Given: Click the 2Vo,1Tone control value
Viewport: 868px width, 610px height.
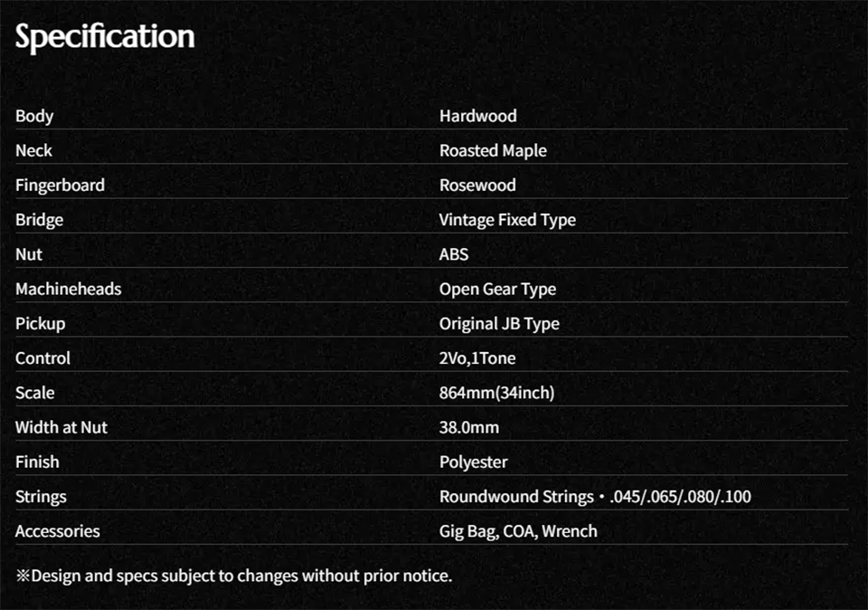Looking at the screenshot, I should [477, 358].
